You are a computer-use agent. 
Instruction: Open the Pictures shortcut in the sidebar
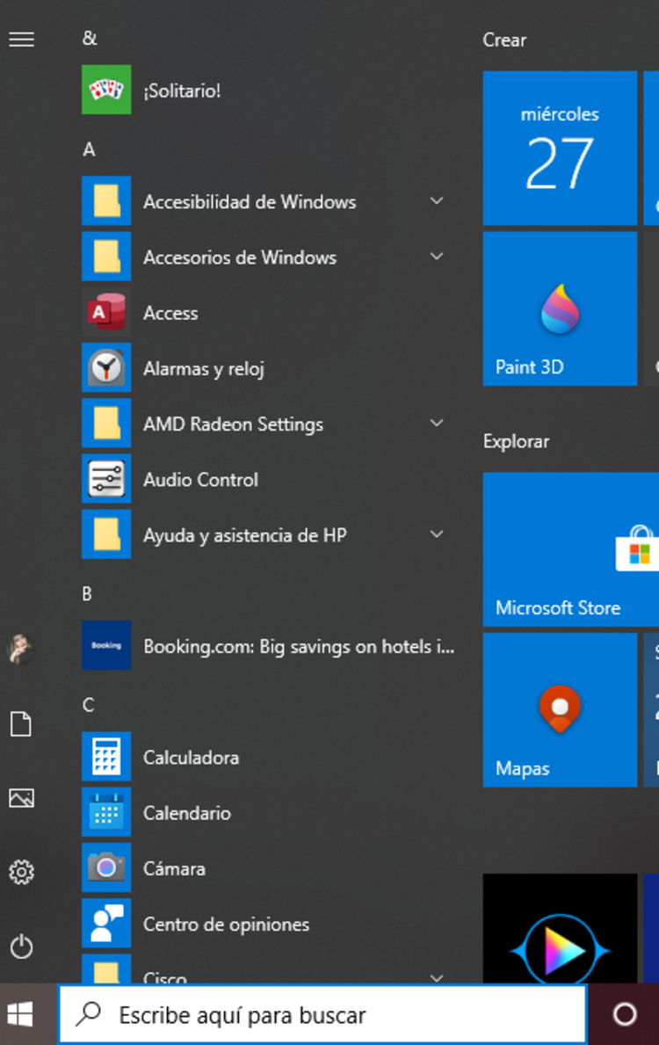point(21,798)
